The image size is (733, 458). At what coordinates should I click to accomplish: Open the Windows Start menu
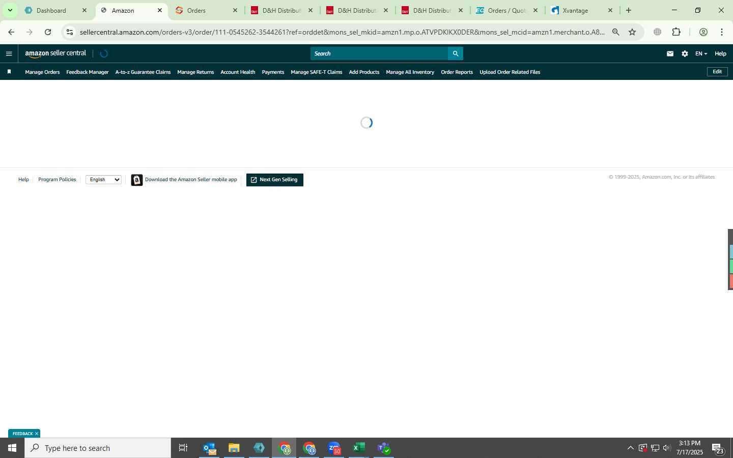(12, 448)
